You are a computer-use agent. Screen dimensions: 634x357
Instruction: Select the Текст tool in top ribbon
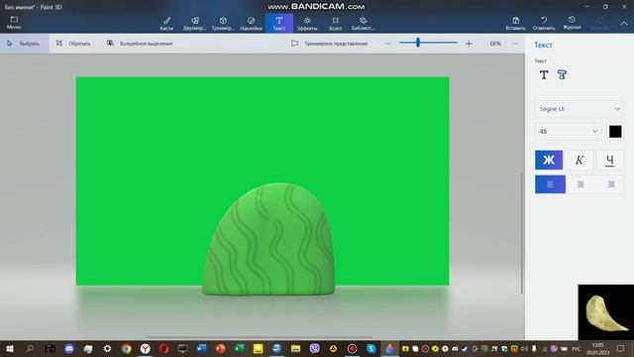(x=279, y=24)
